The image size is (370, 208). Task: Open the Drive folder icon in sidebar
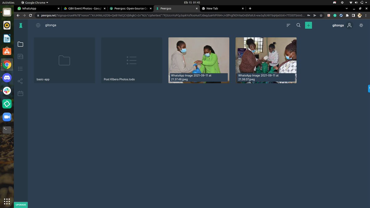20,44
